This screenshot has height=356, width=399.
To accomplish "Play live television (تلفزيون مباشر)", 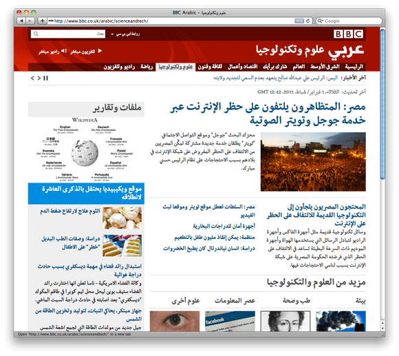I will pos(86,52).
